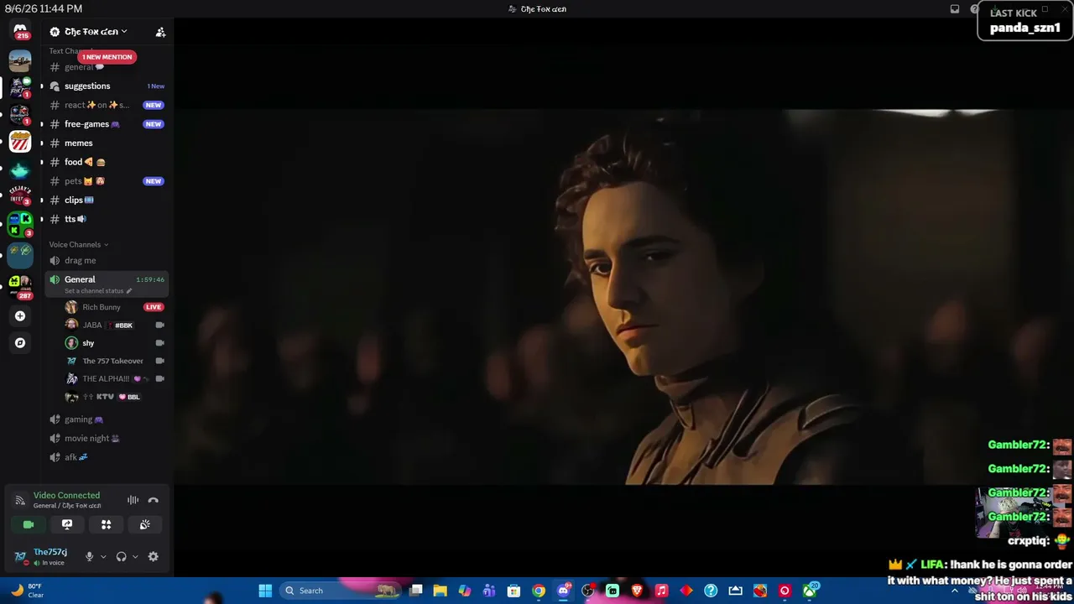Collapse the Voice Channels category
Viewport: 1074px width, 604px height.
[78, 245]
